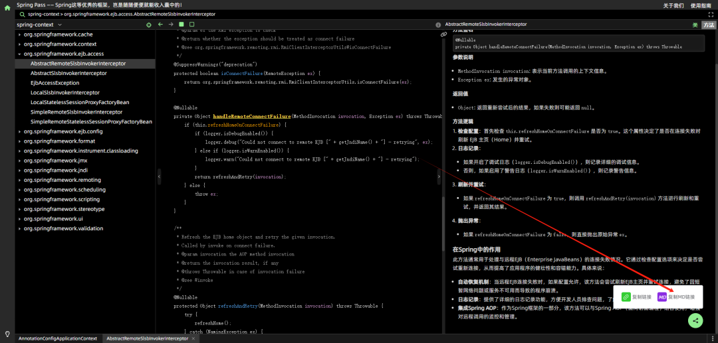This screenshot has width=718, height=343.
Task: Expand org.springframework.ui package
Action: pos(19,219)
